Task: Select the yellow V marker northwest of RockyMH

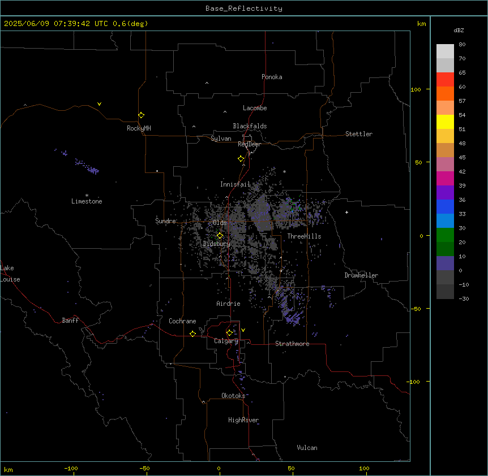Action: [99, 104]
